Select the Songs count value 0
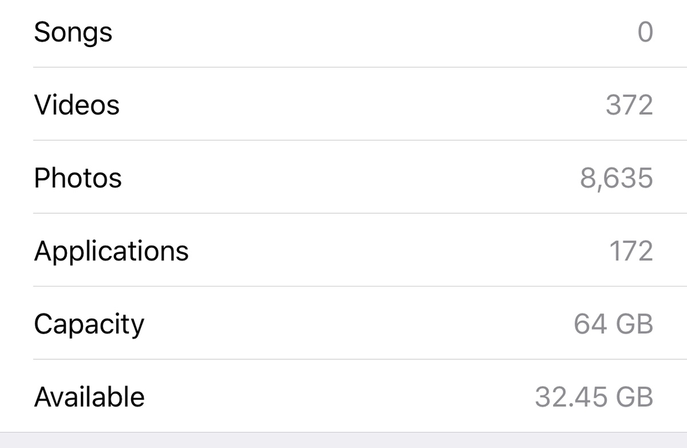This screenshot has width=687, height=448. [645, 33]
